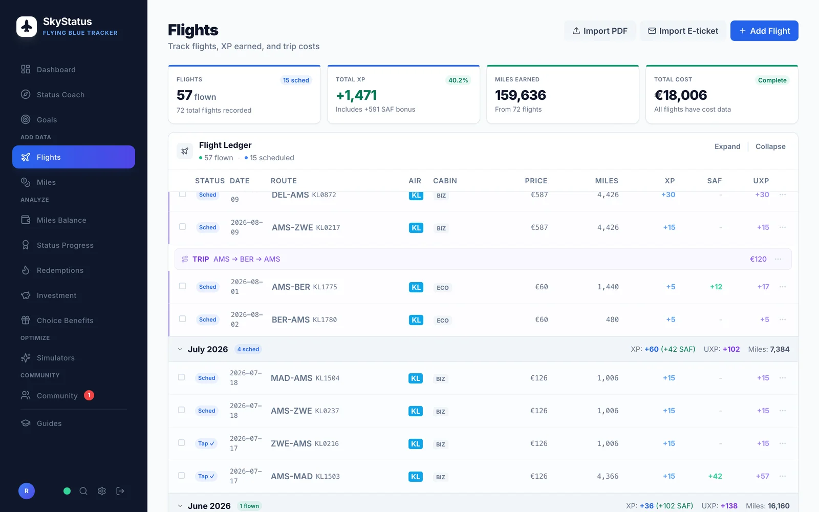Click the SkyStatus airplane logo
The image size is (819, 512).
[27, 27]
